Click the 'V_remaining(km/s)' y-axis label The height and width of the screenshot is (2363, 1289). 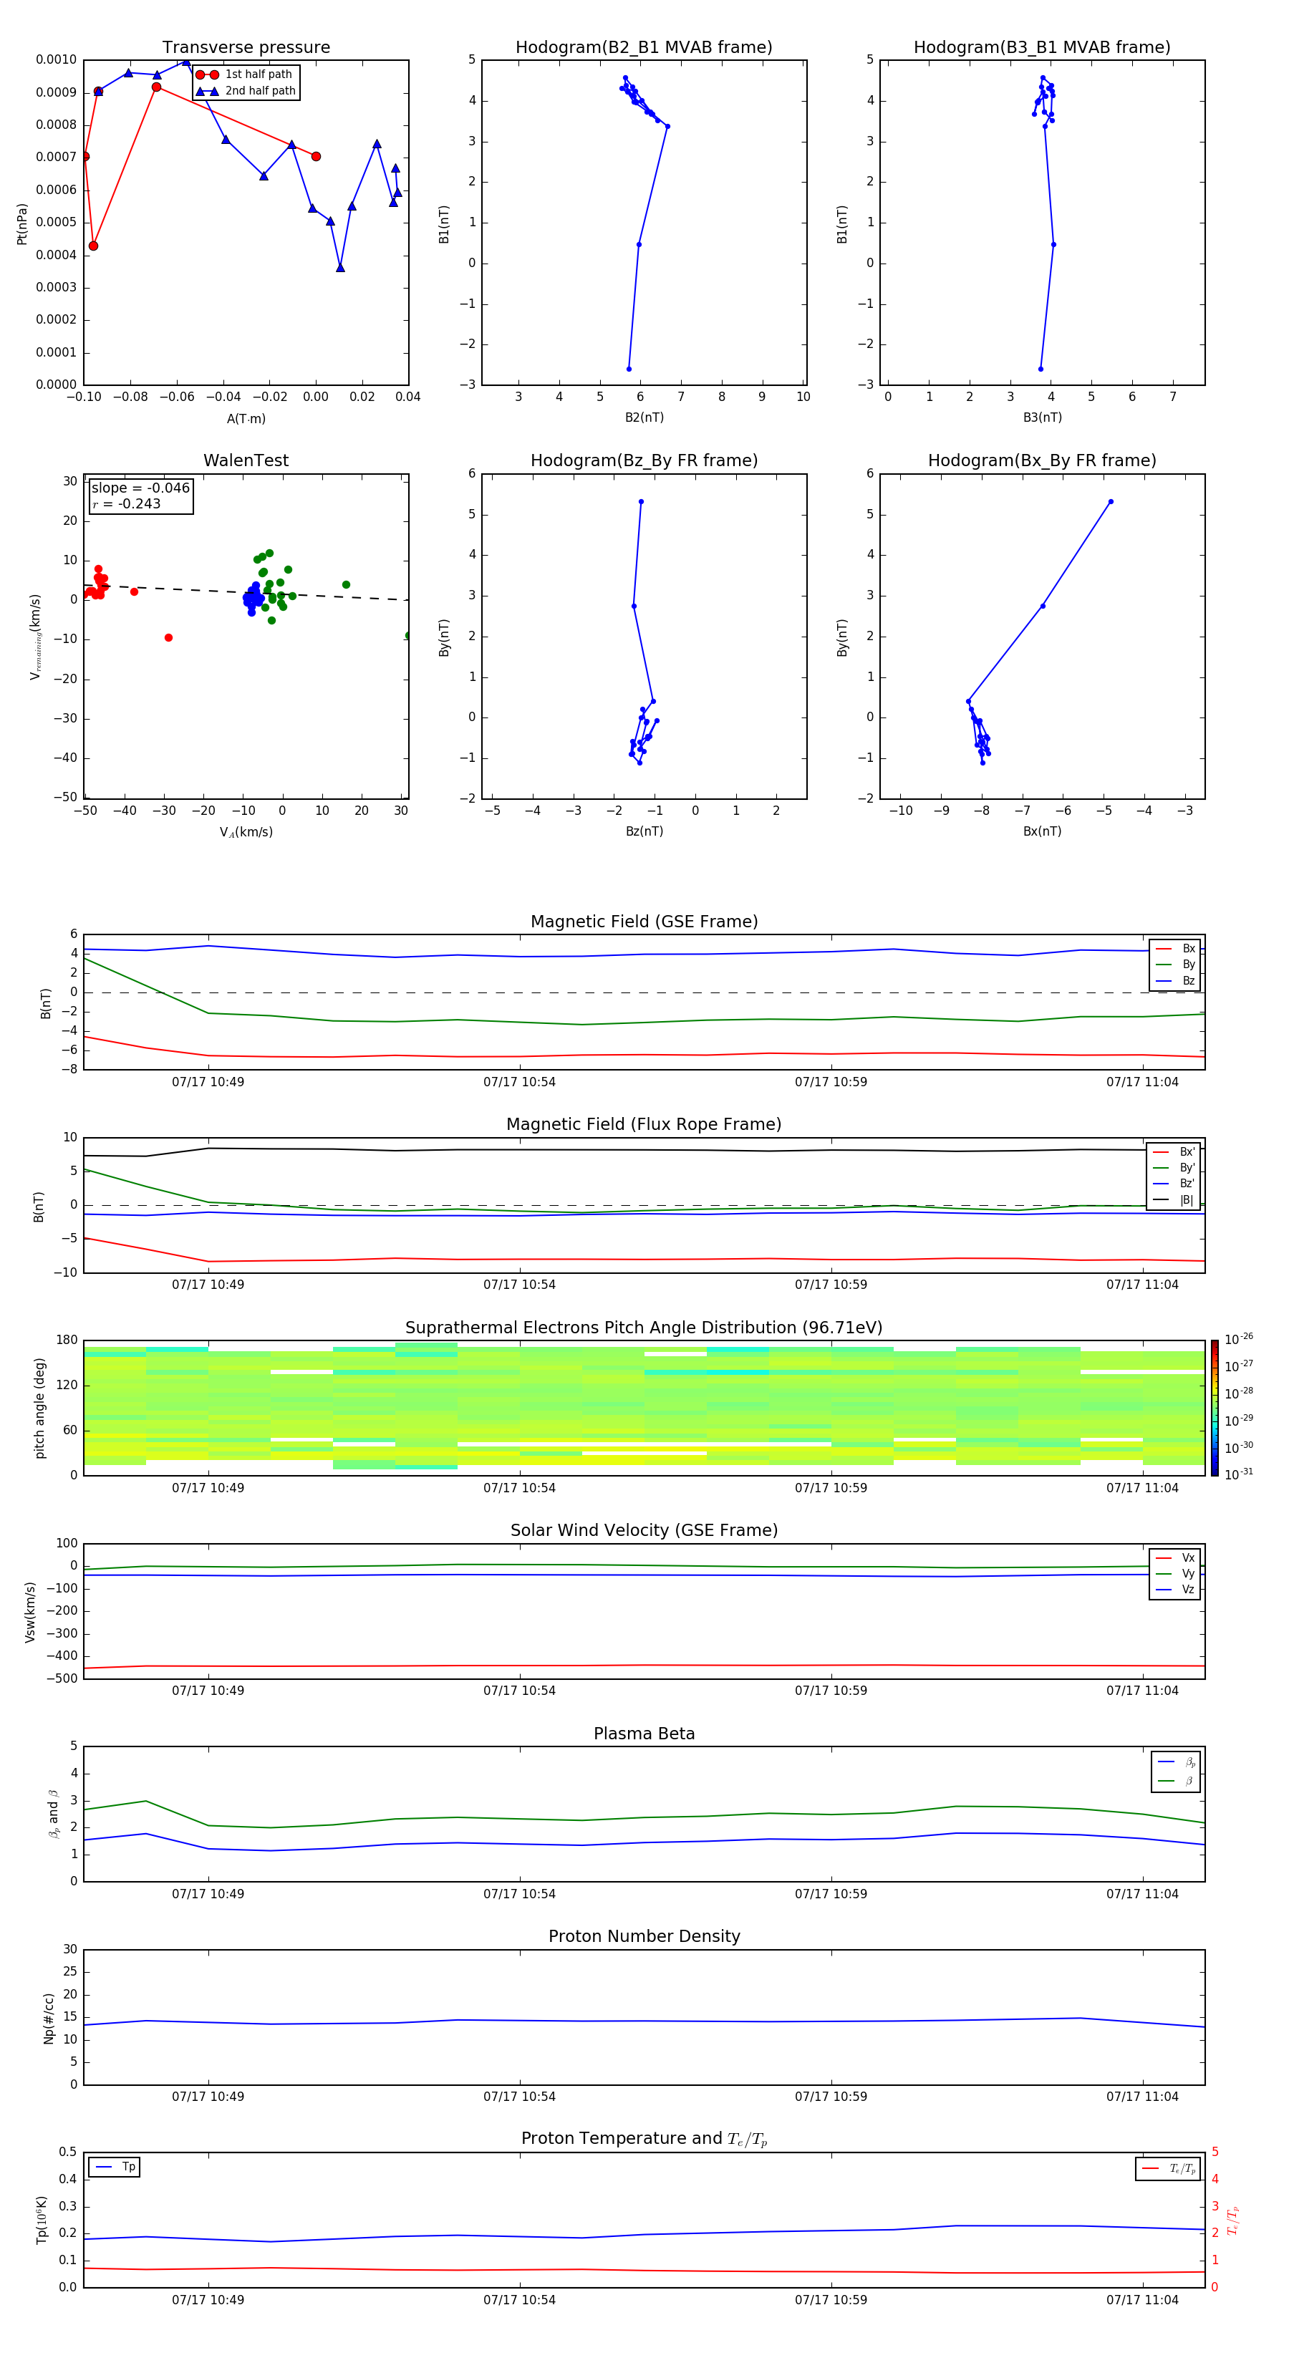point(35,637)
